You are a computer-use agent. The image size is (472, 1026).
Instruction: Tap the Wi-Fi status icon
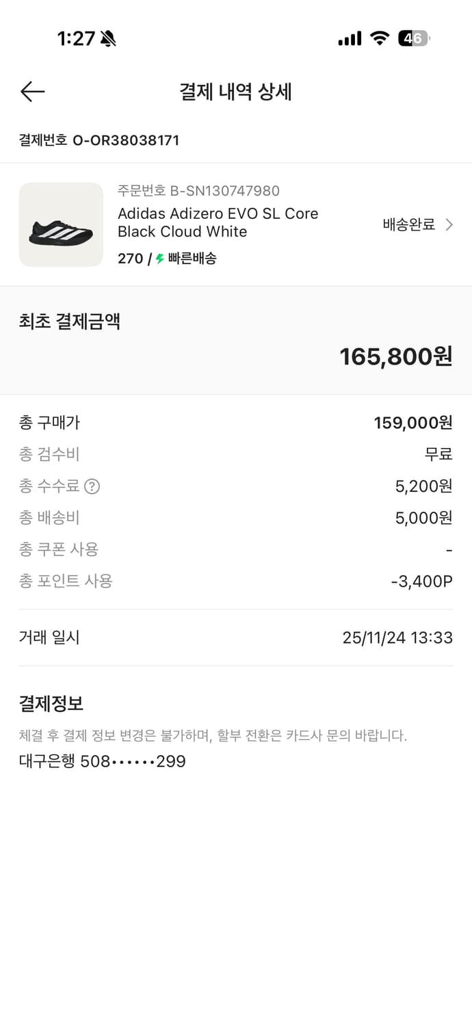(381, 38)
